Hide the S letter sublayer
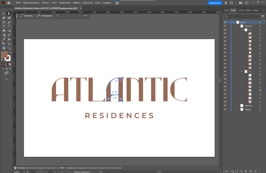Viewport: 266px width, 173px height. click(x=225, y=34)
